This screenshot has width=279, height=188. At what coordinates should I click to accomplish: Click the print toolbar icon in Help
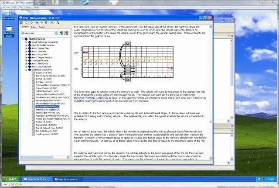52,22
